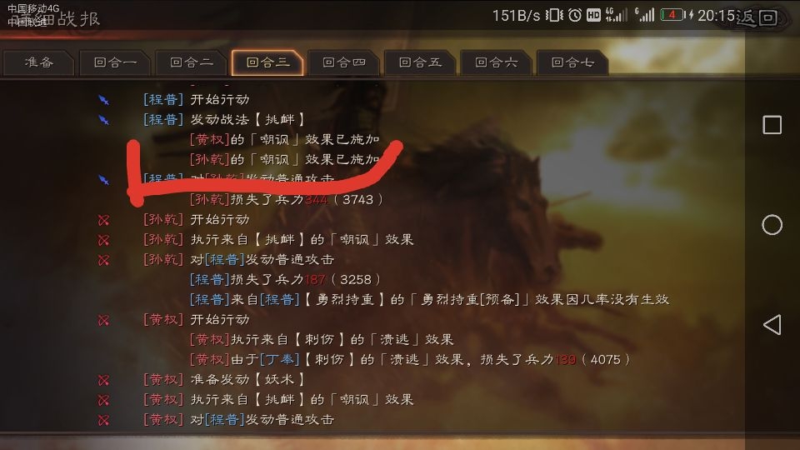Switch to the 回合一 tab
Image resolution: width=800 pixels, height=450 pixels.
pos(115,62)
